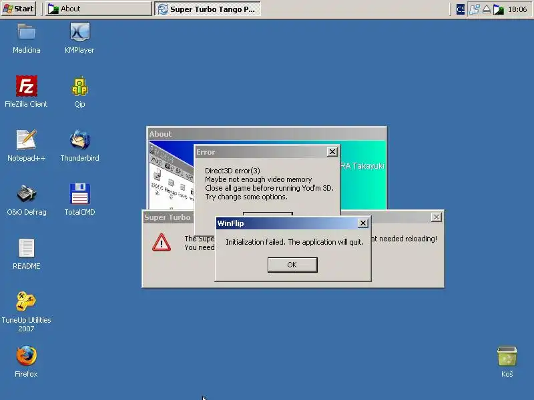This screenshot has height=400, width=534.
Task: Click "Try change some options." line
Action: [246, 197]
